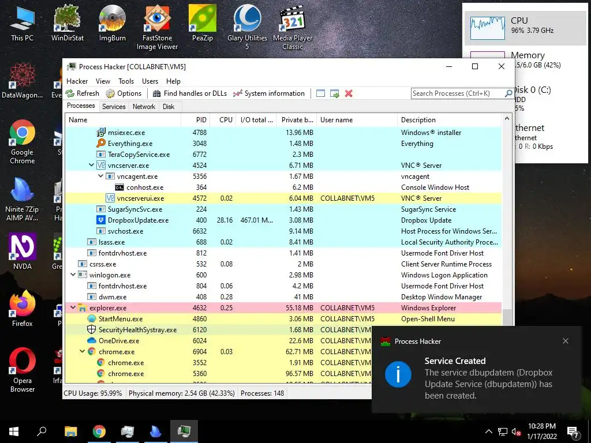Open WinDirStat desktop shortcut

[68, 23]
